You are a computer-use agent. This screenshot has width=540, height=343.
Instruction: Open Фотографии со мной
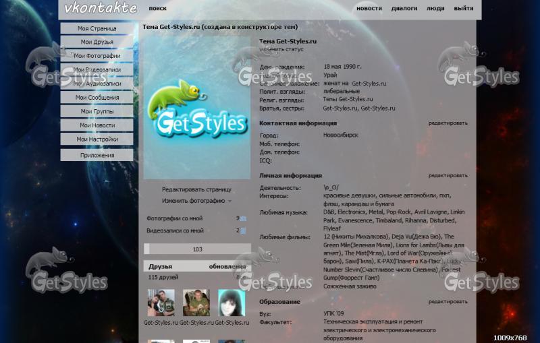click(x=175, y=218)
